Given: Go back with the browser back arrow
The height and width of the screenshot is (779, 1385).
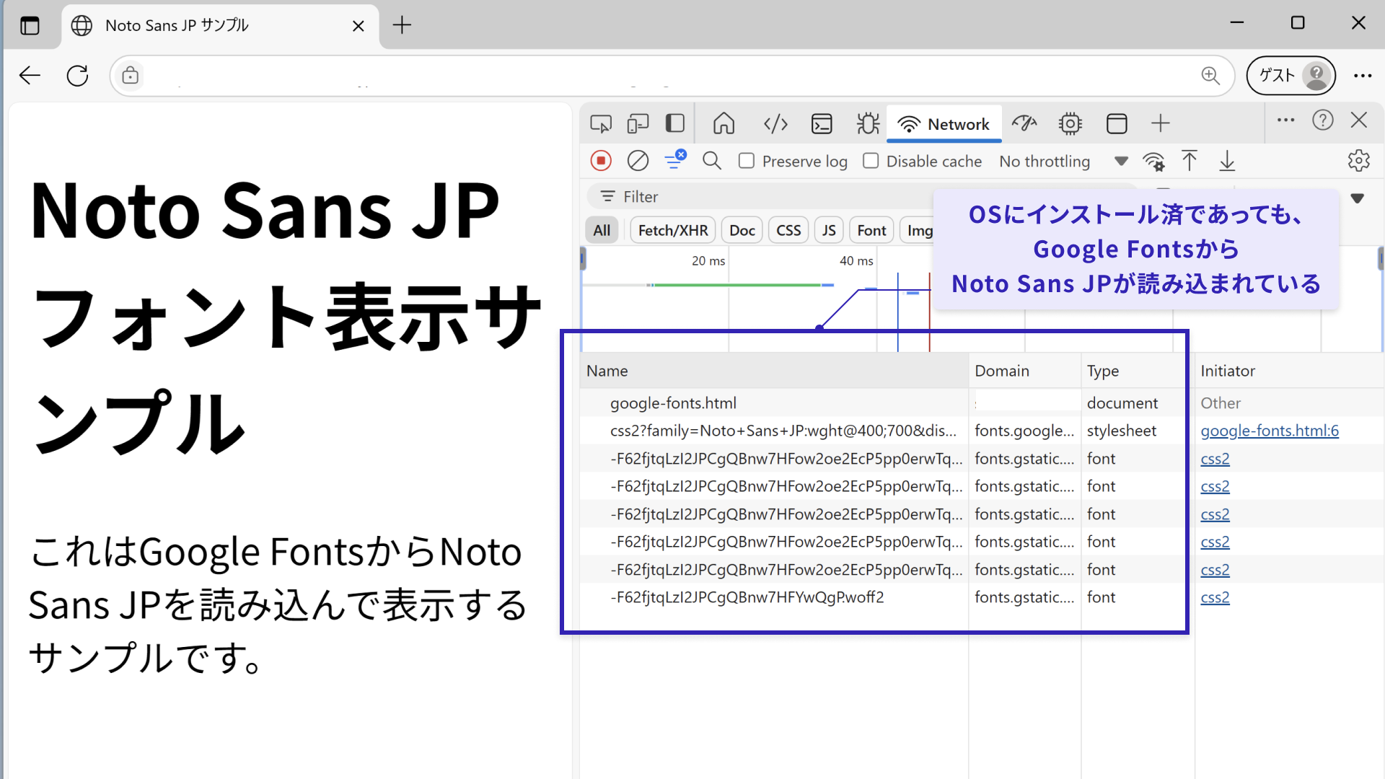Looking at the screenshot, I should (x=30, y=75).
